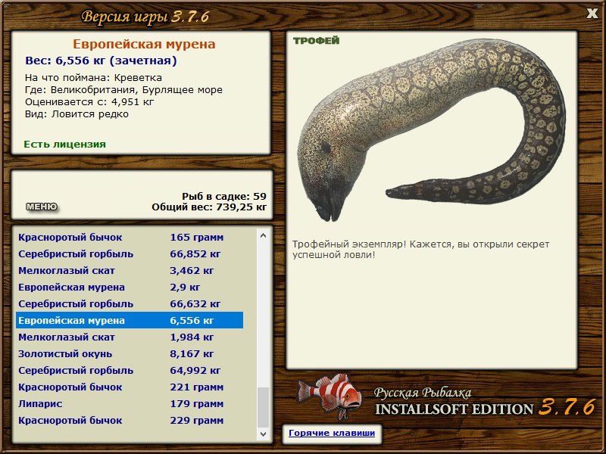Click the Трофейный экземпляр description text
The width and height of the screenshot is (606, 454).
click(420, 250)
